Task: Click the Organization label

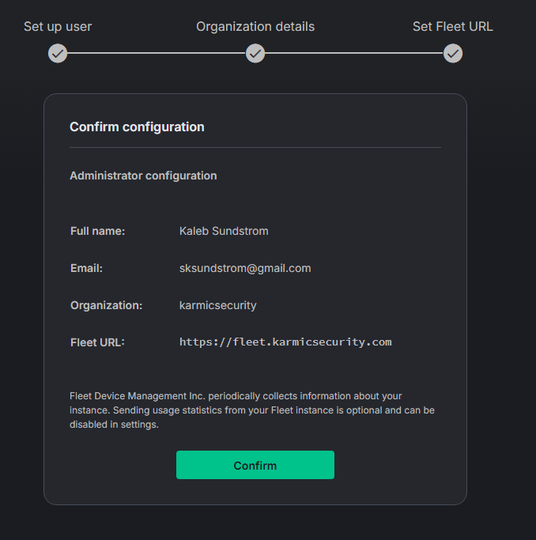Action: point(106,305)
